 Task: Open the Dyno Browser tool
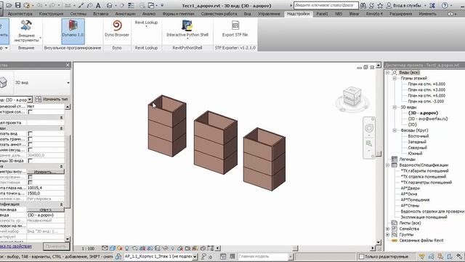tap(117, 28)
